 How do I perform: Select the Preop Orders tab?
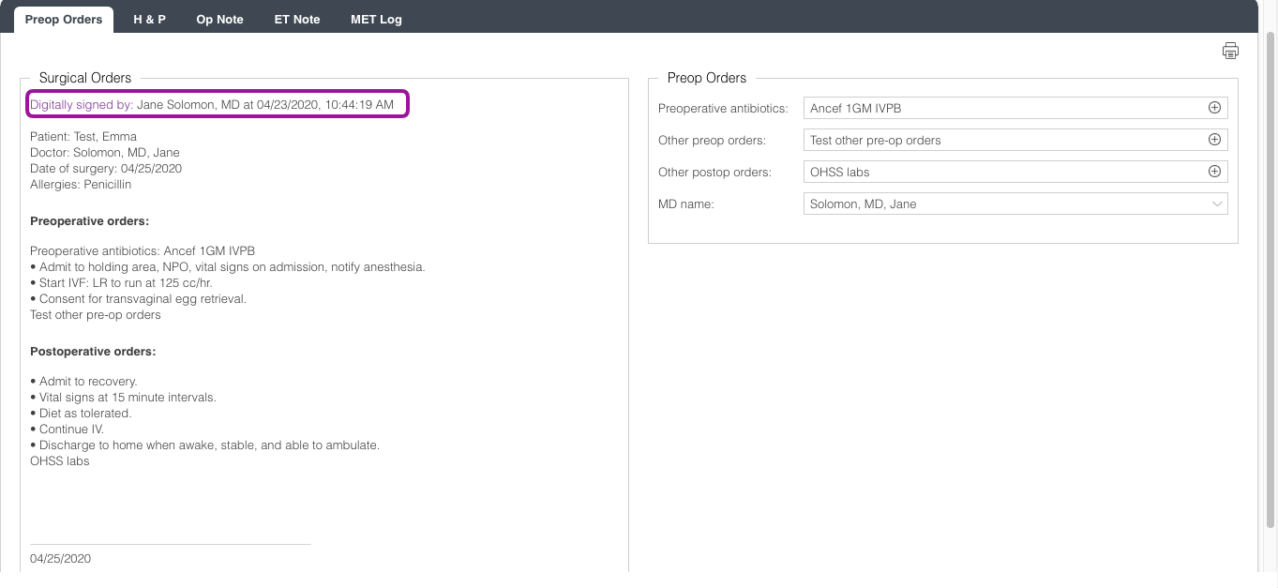(64, 20)
